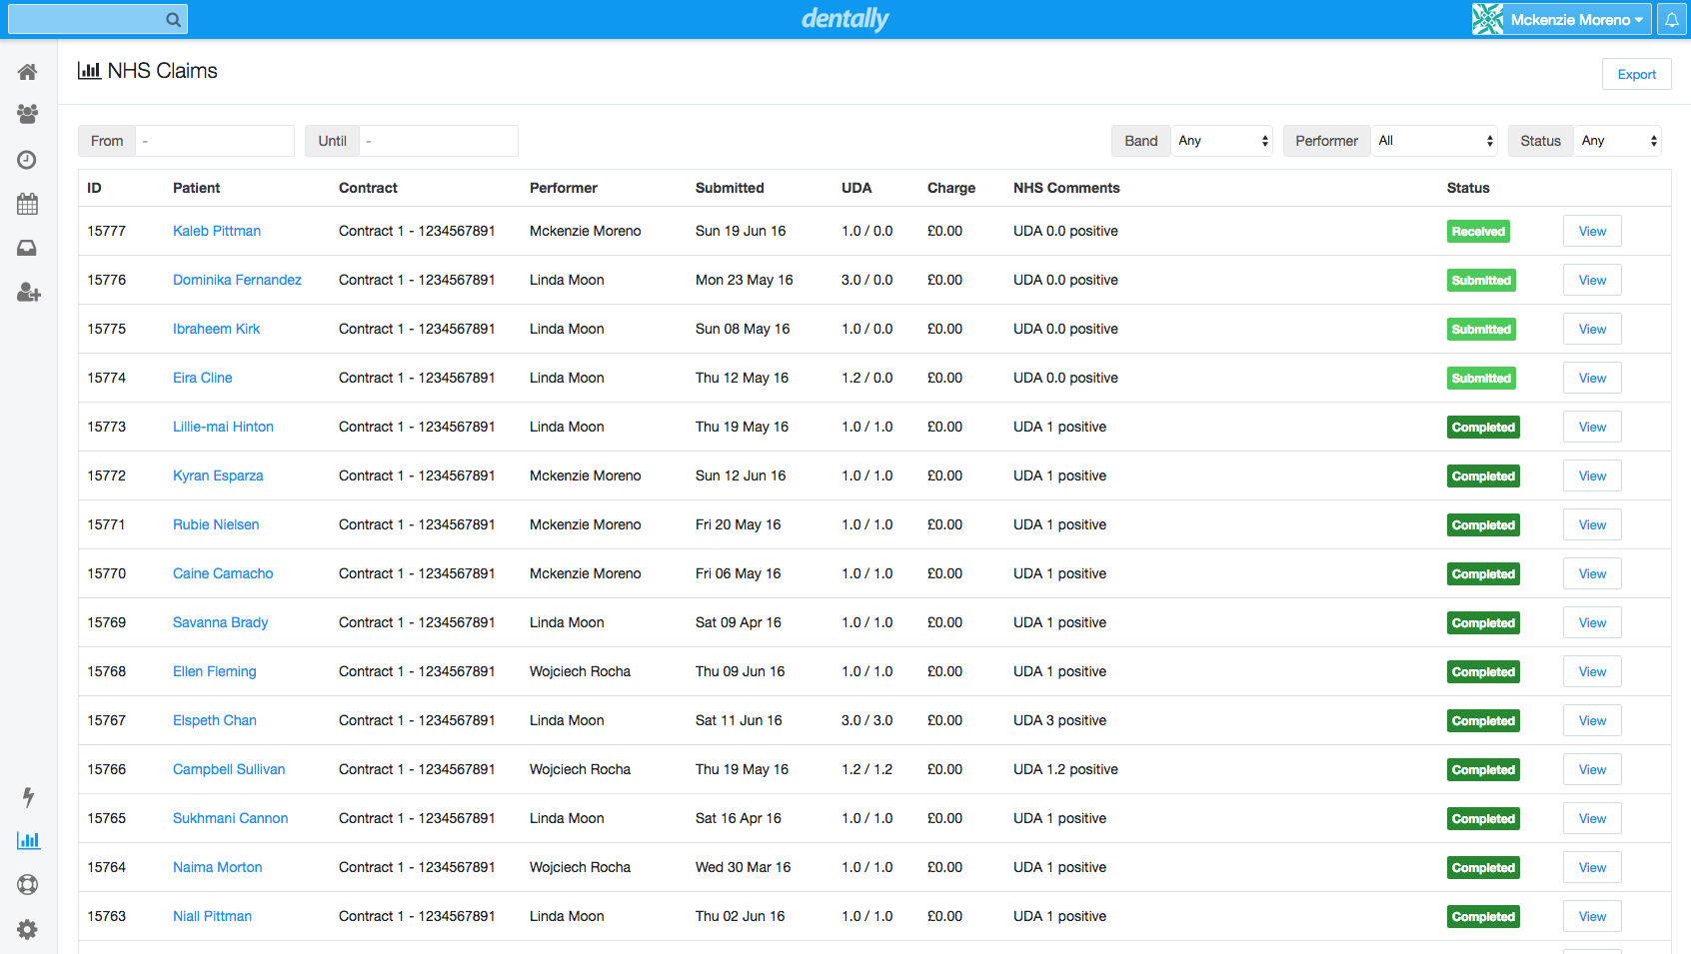The image size is (1691, 954).
Task: Open the Mckenzie Moreno user menu
Action: coord(1559,20)
